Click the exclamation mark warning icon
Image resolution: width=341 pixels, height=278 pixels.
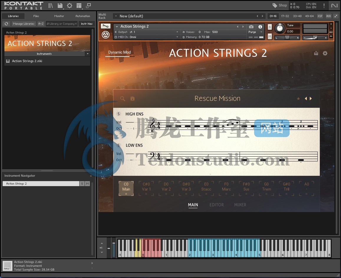(324, 6)
